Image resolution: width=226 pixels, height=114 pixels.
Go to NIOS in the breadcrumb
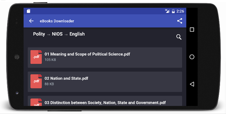click(57, 34)
